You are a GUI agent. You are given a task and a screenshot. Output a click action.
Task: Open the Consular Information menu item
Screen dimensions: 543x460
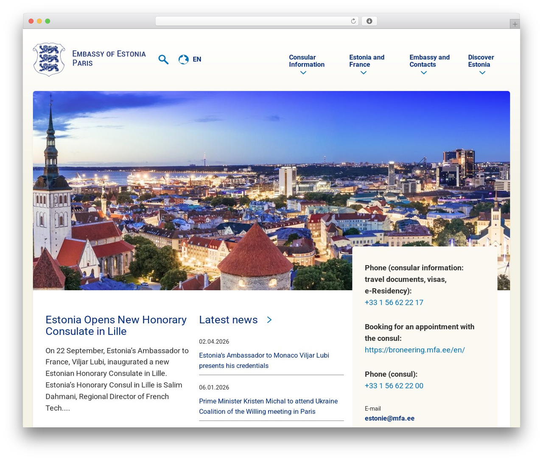307,61
